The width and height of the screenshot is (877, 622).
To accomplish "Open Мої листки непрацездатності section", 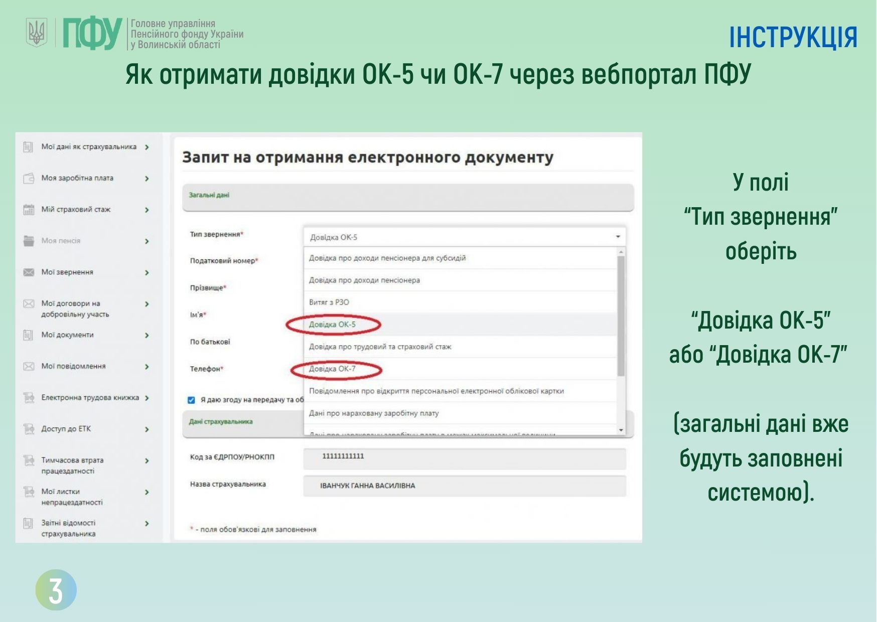I will coord(72,497).
